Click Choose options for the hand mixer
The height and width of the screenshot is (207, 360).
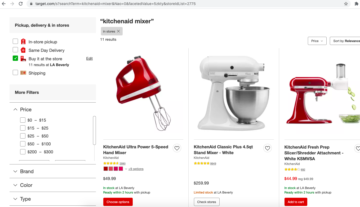tap(118, 202)
